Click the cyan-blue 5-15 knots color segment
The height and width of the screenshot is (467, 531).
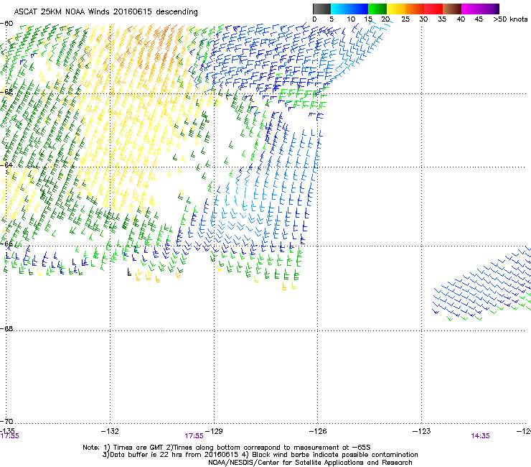(349, 9)
